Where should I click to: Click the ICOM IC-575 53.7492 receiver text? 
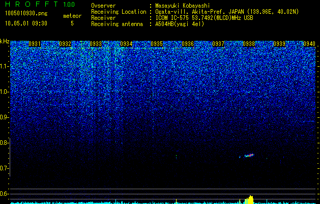pyautogui.click(x=204, y=18)
